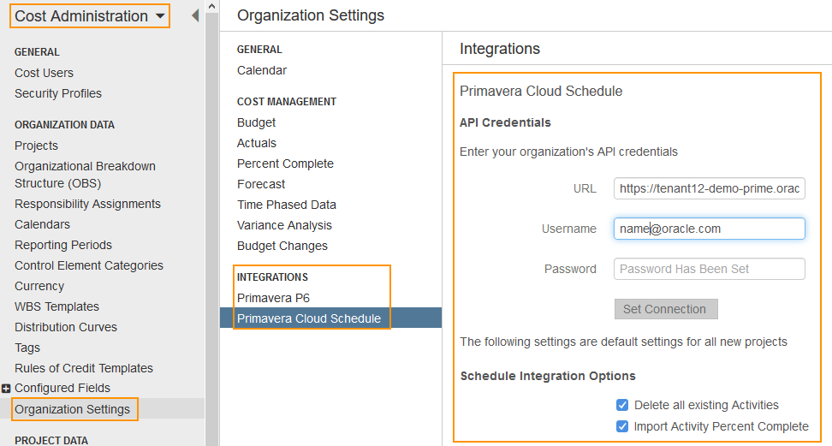Select Budget under Cost Management
This screenshot has width=832, height=446.
click(256, 122)
